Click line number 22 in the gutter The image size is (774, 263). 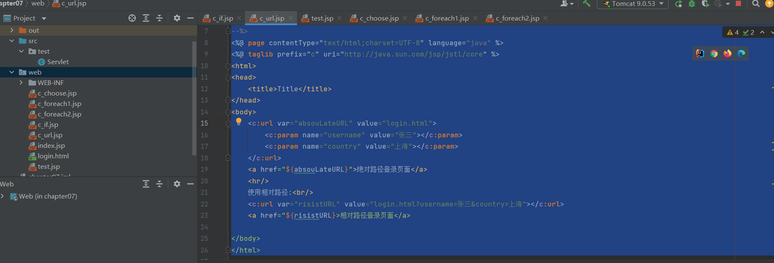pyautogui.click(x=204, y=204)
